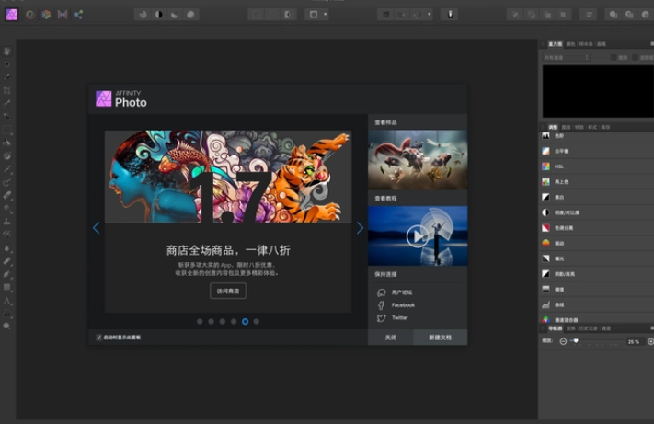Select the Flood Fill tool
654x424 pixels.
[x=7, y=143]
